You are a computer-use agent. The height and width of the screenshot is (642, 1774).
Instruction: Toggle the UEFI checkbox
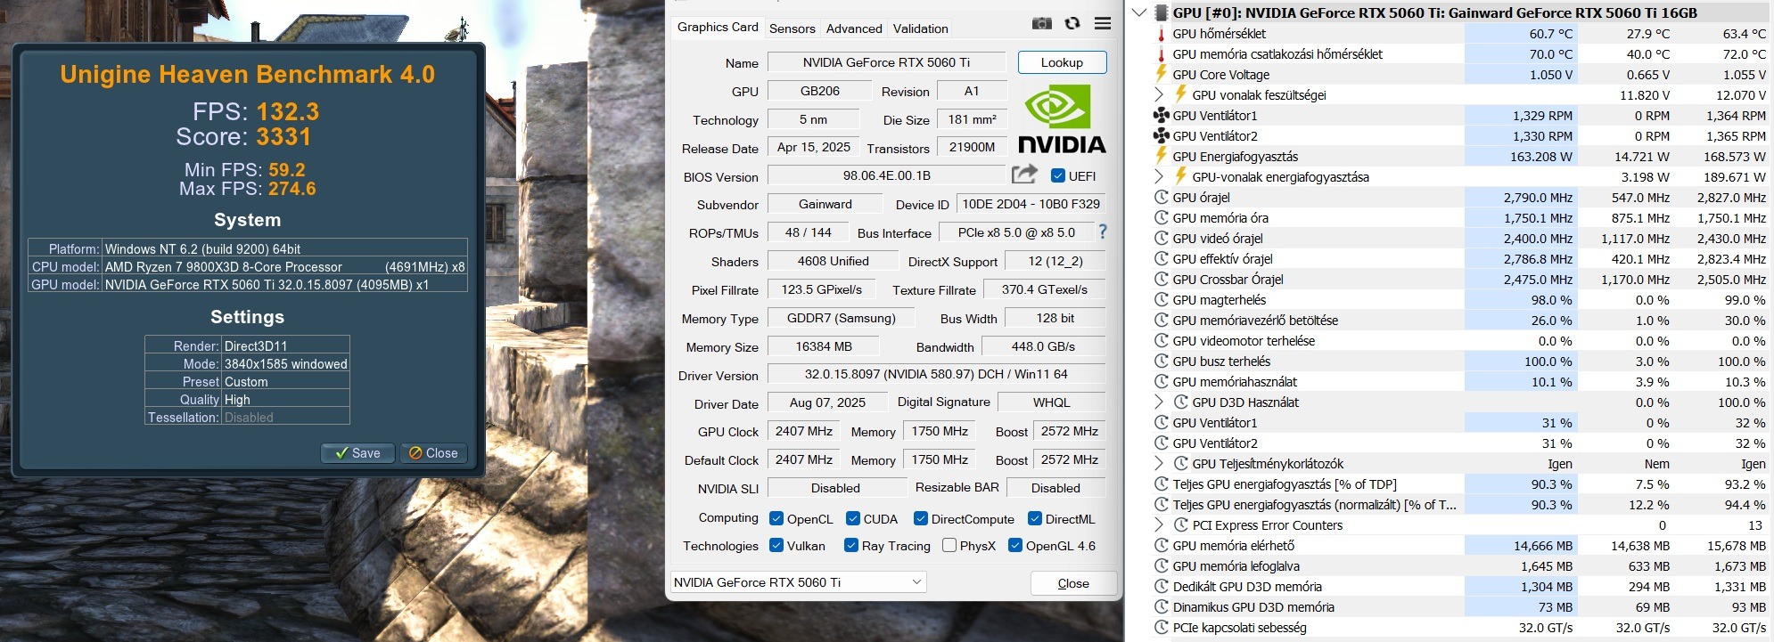click(1058, 175)
